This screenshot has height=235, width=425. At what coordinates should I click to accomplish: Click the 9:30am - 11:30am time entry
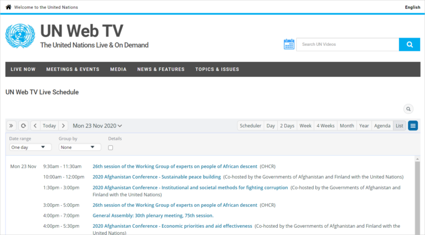(63, 166)
